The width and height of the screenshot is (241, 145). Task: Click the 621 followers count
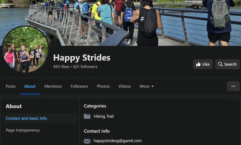[85, 66]
